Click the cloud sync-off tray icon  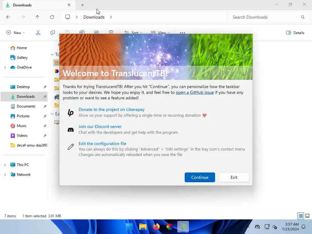click(x=257, y=227)
